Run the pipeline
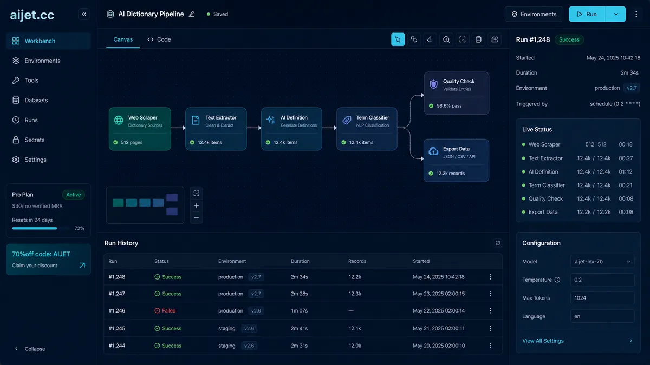Screen dimensions: 650x365 click(587, 14)
